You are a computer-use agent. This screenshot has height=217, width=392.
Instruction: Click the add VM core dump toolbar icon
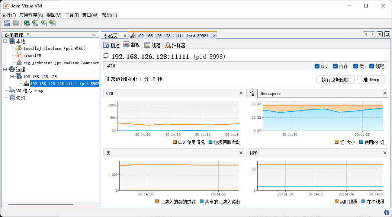(x=44, y=23)
